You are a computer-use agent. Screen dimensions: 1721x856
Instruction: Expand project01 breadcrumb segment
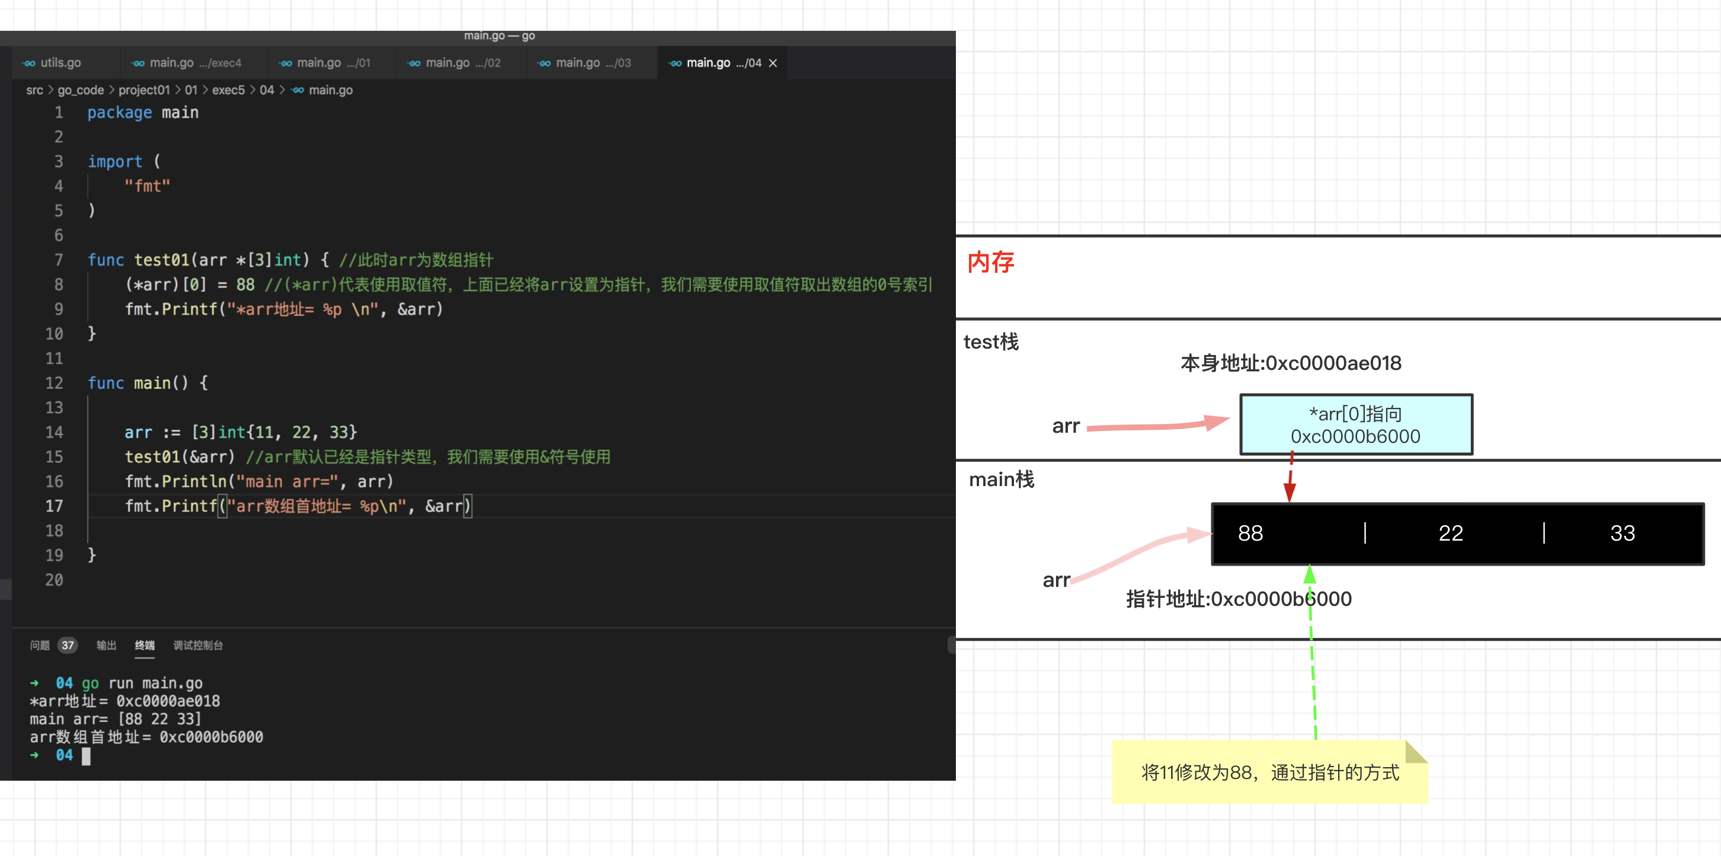(143, 90)
